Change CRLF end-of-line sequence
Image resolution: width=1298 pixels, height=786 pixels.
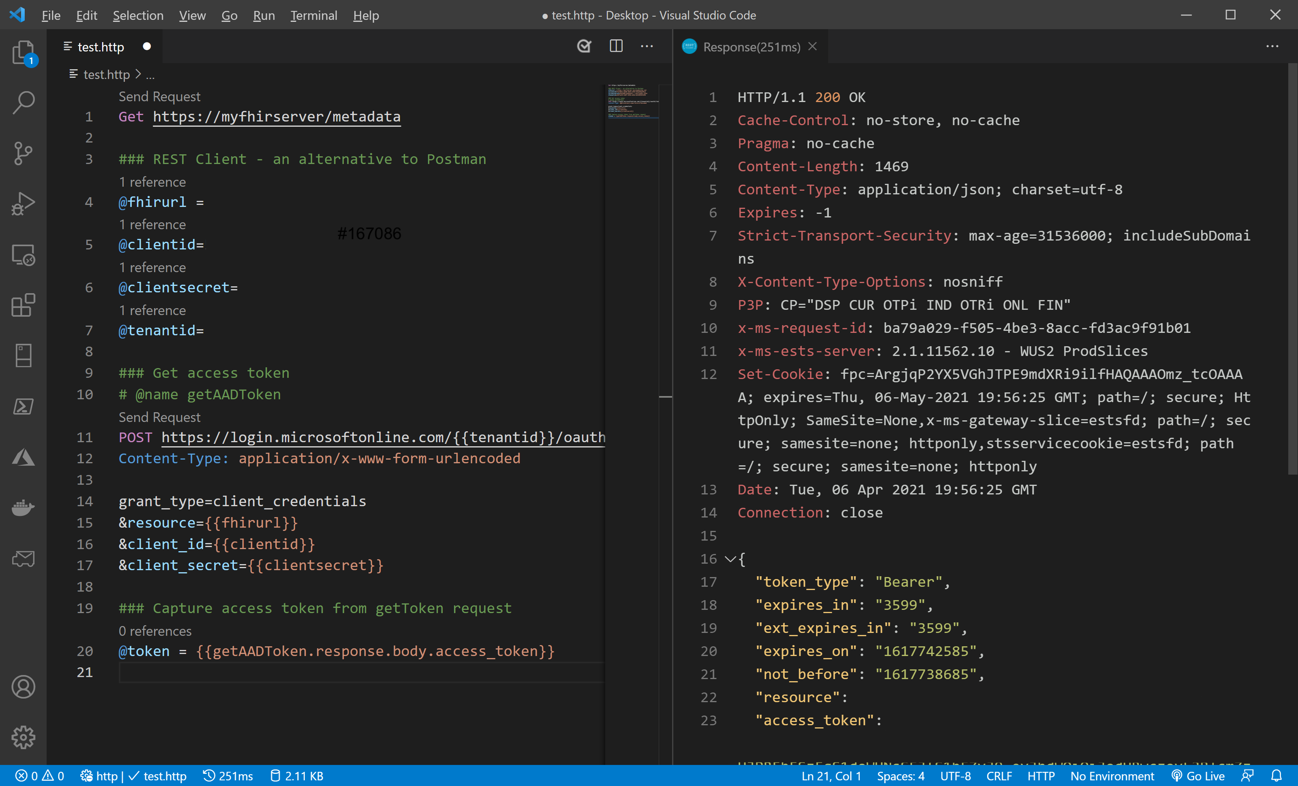click(x=999, y=776)
